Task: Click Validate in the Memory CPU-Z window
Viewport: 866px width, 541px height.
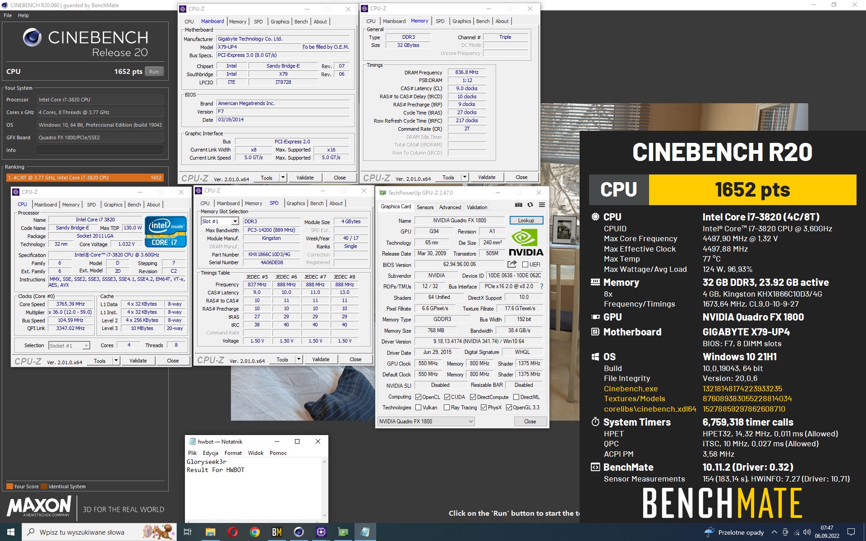Action: pos(487,177)
